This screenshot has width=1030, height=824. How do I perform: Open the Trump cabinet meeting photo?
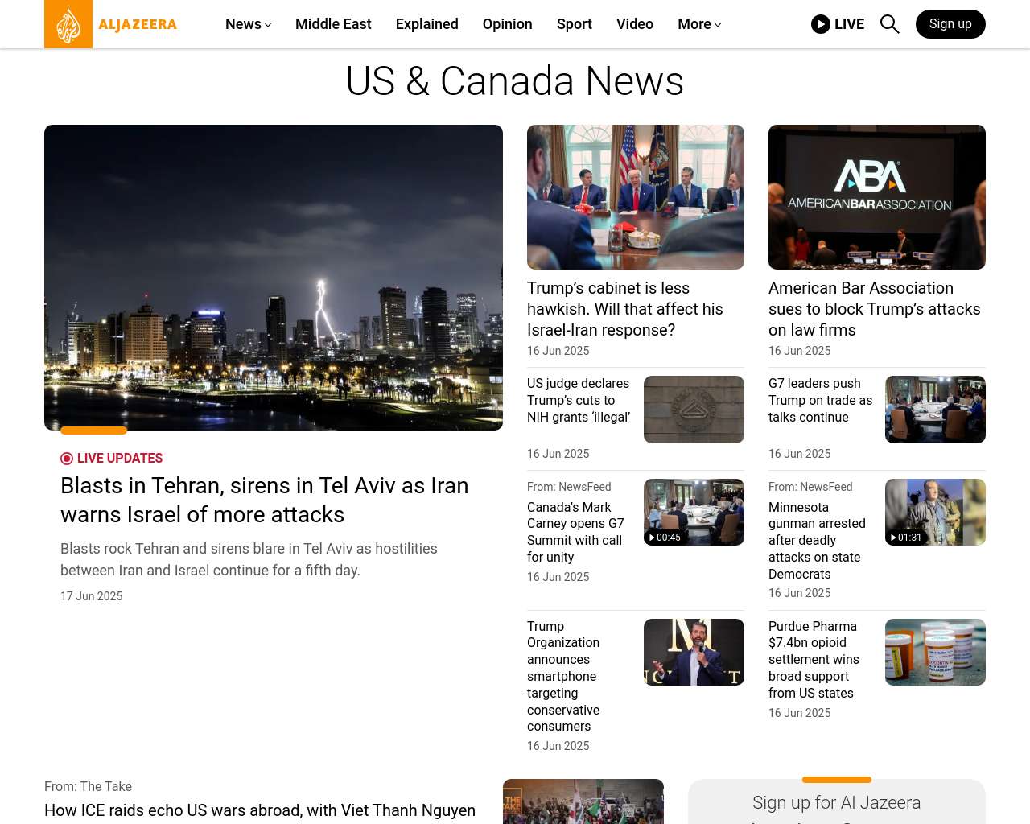point(636,197)
